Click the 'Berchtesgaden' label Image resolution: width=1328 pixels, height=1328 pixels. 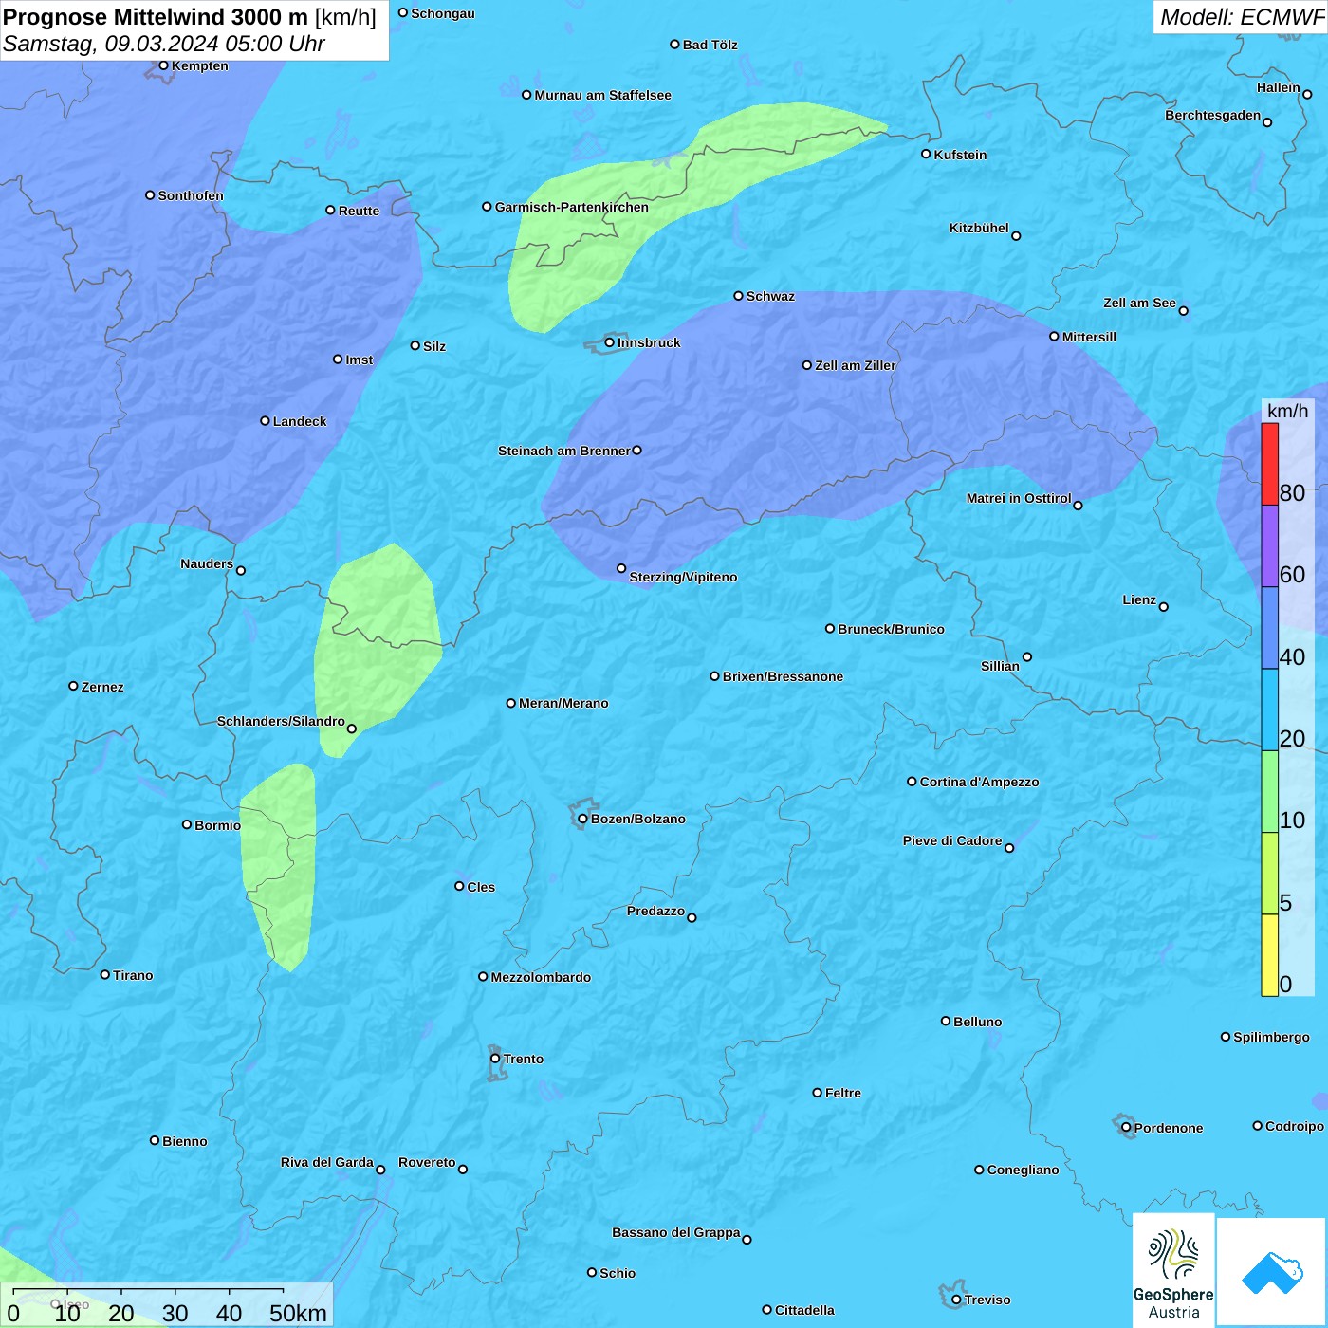1212,115
